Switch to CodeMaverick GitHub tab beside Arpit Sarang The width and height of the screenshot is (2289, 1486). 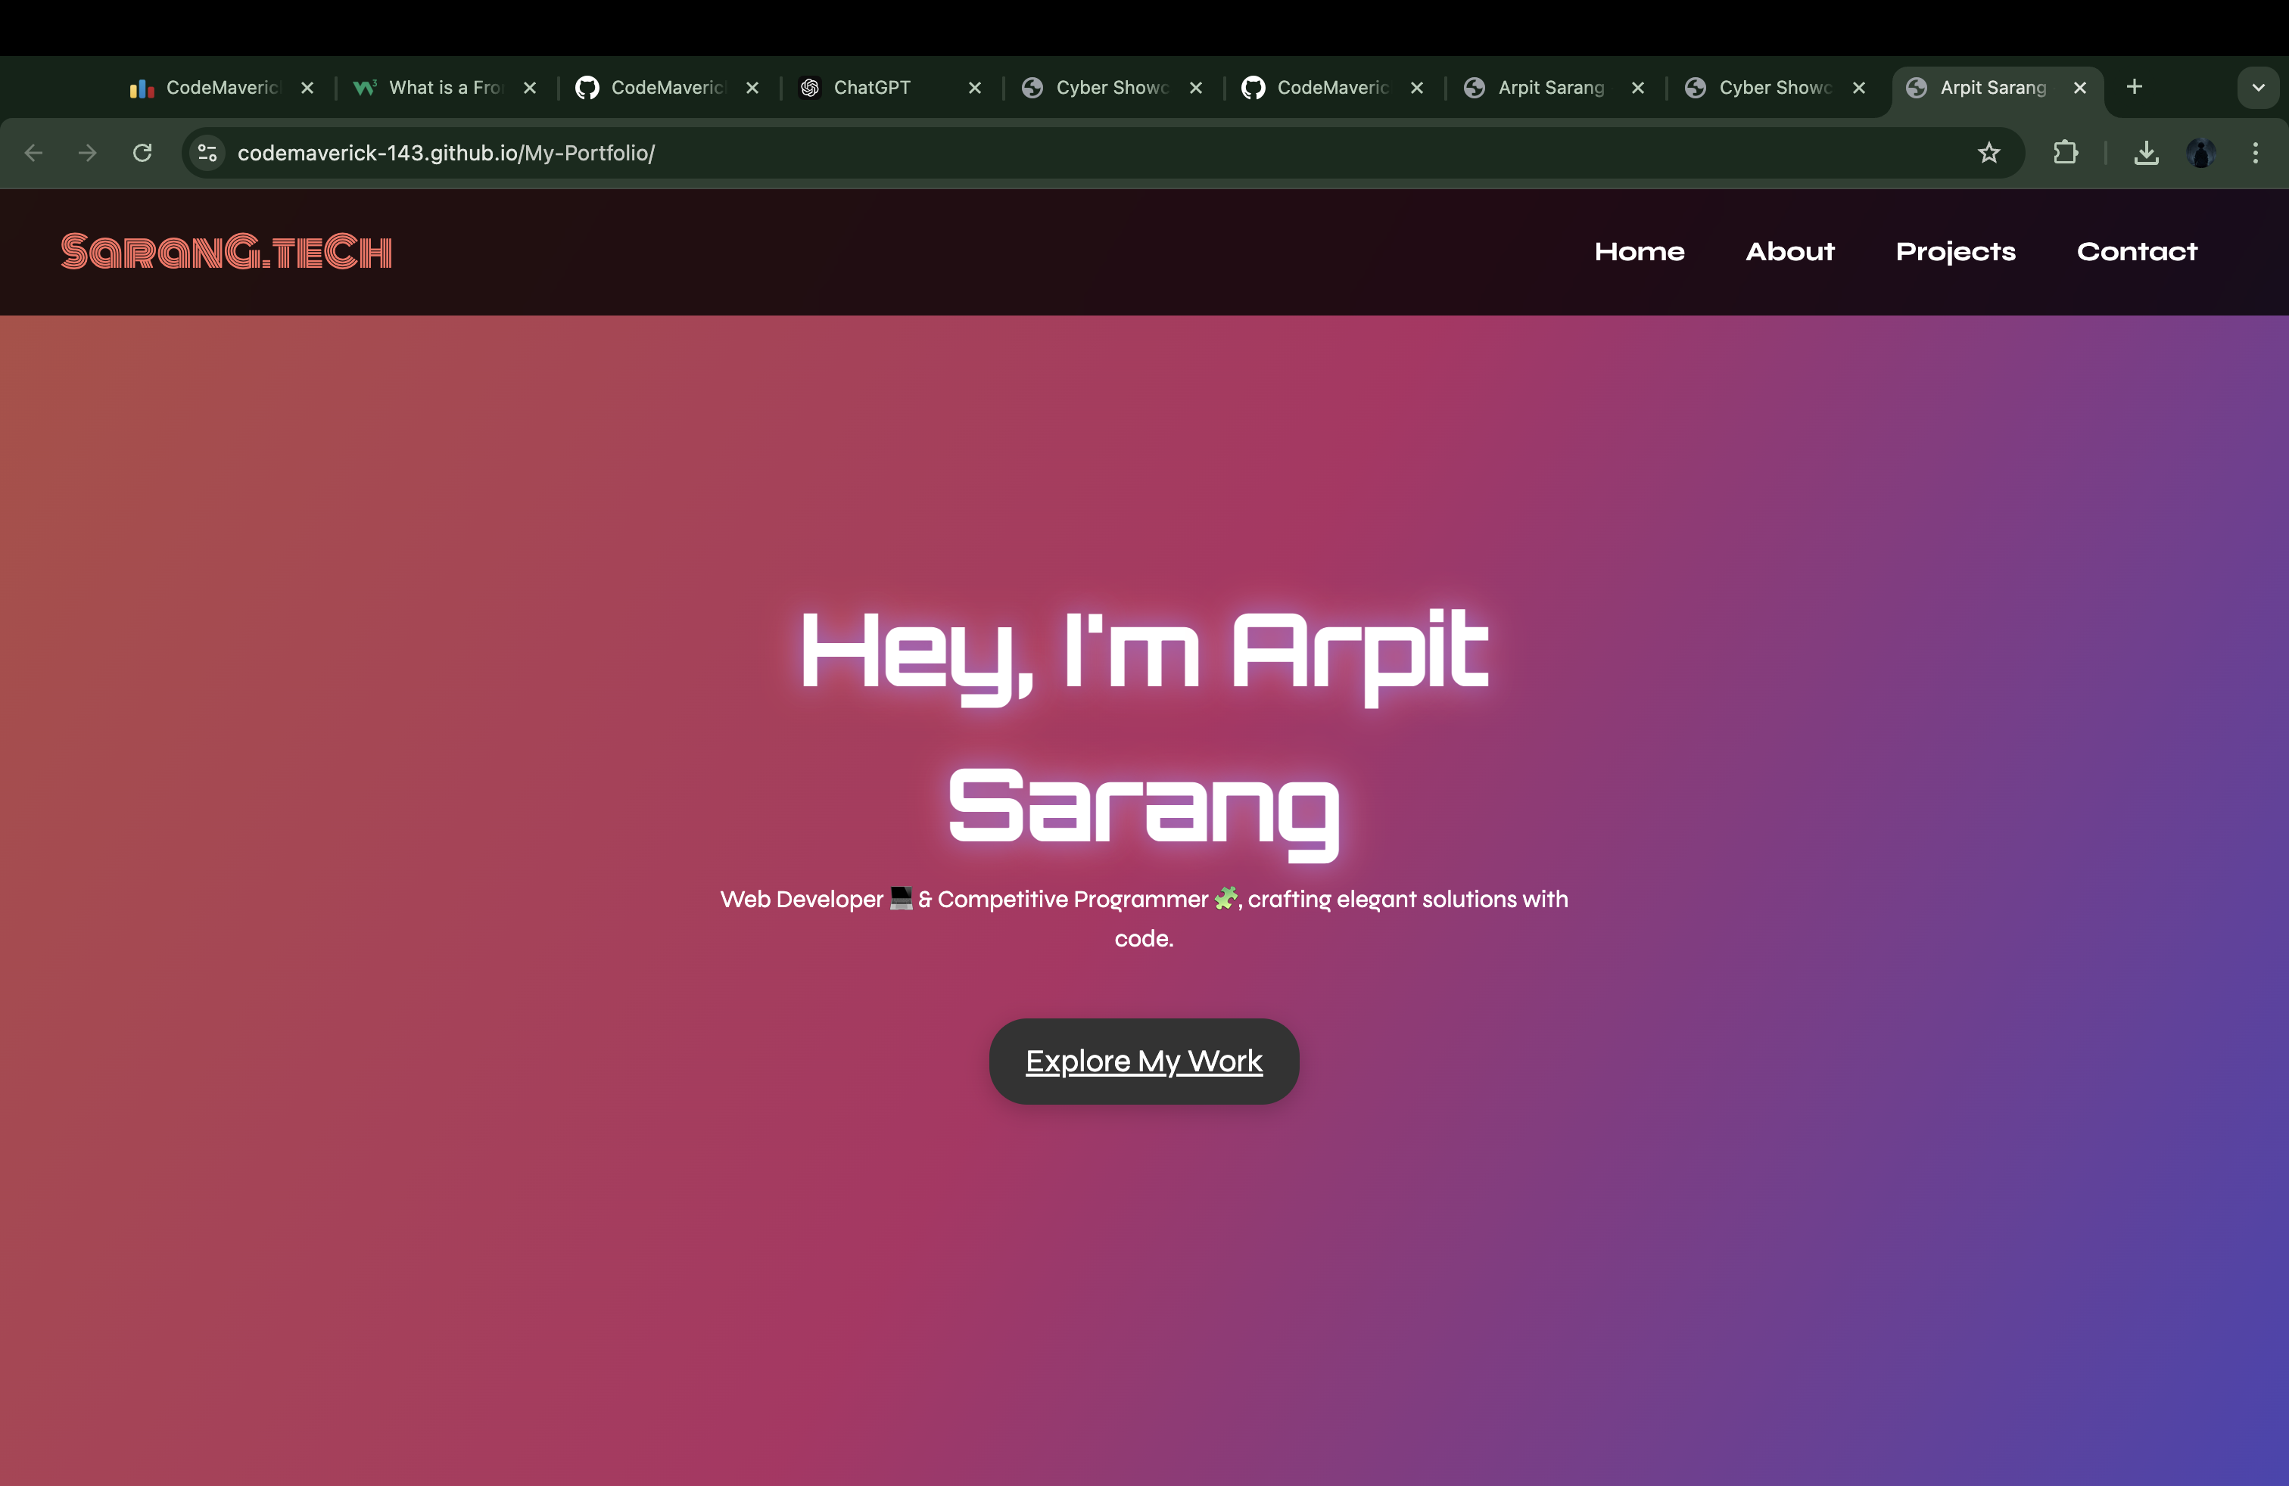point(1333,88)
